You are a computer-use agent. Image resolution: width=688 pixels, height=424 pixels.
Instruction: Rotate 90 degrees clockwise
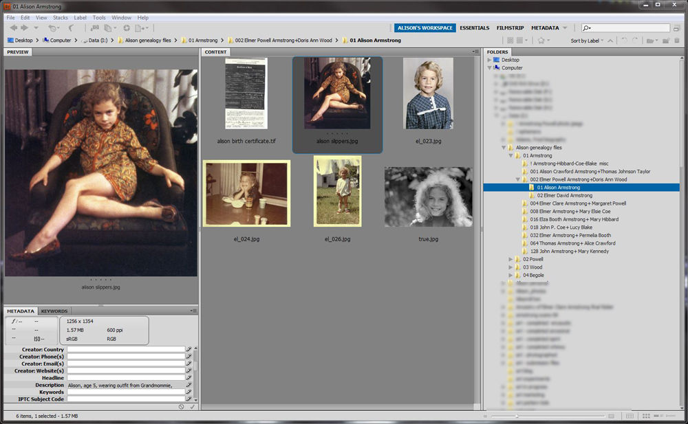(635, 41)
